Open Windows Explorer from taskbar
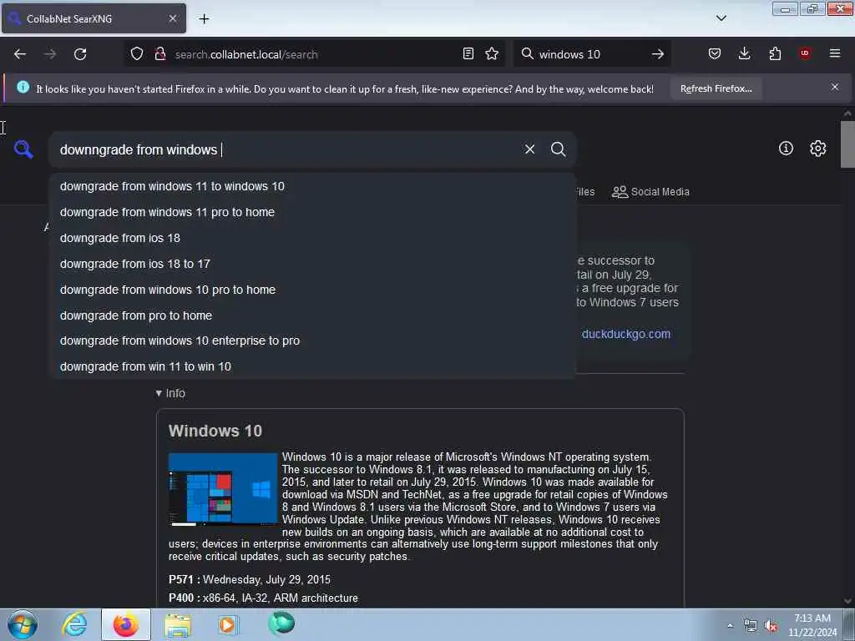 tap(179, 625)
